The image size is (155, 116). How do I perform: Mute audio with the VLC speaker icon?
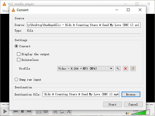tap(127, 113)
